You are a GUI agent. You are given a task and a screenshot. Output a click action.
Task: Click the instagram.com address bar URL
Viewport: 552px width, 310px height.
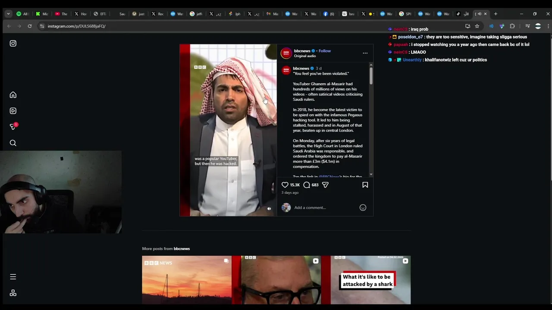tap(76, 26)
